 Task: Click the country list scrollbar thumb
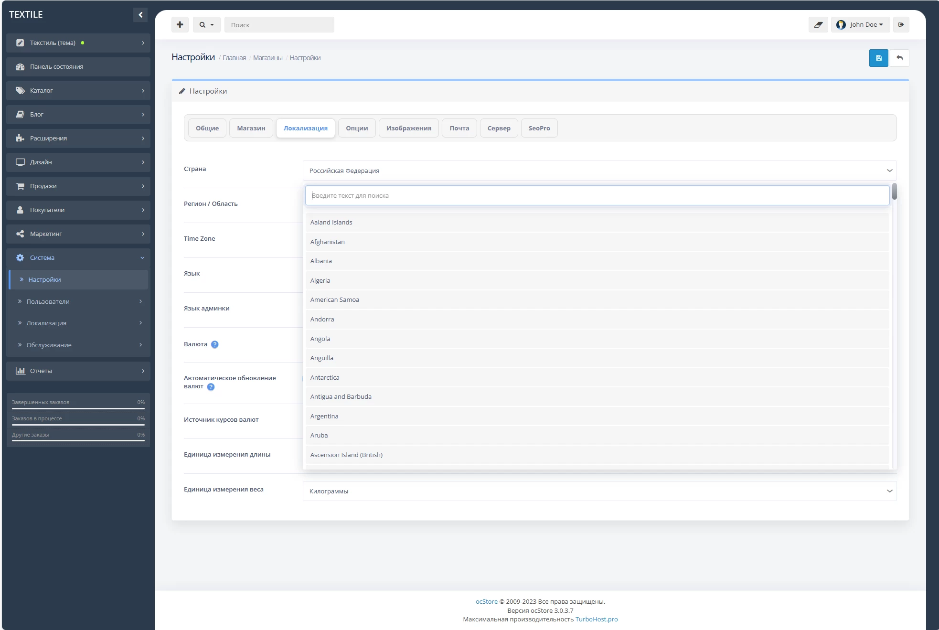(x=894, y=192)
